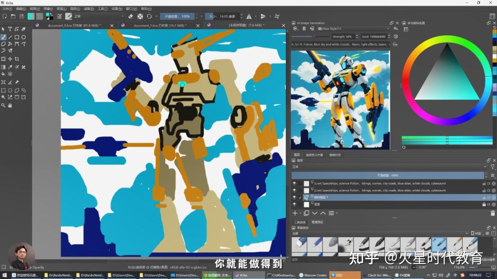This screenshot has width=497, height=279.
Task: Select the Text tool in the toolbox
Action: pyautogui.click(x=10, y=29)
